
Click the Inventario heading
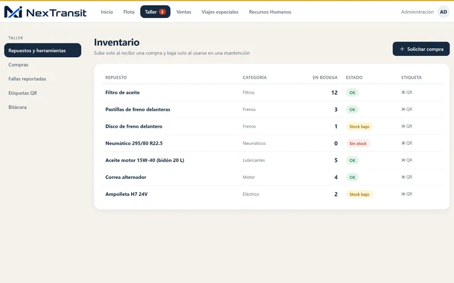[117, 42]
